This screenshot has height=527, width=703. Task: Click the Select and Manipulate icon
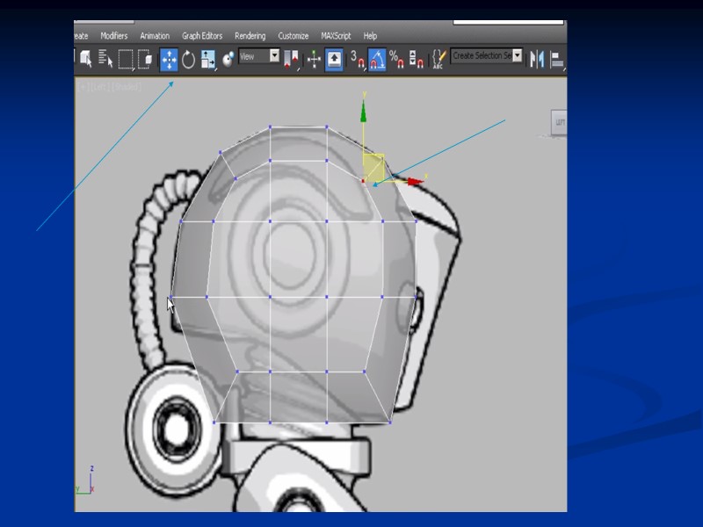(x=314, y=59)
